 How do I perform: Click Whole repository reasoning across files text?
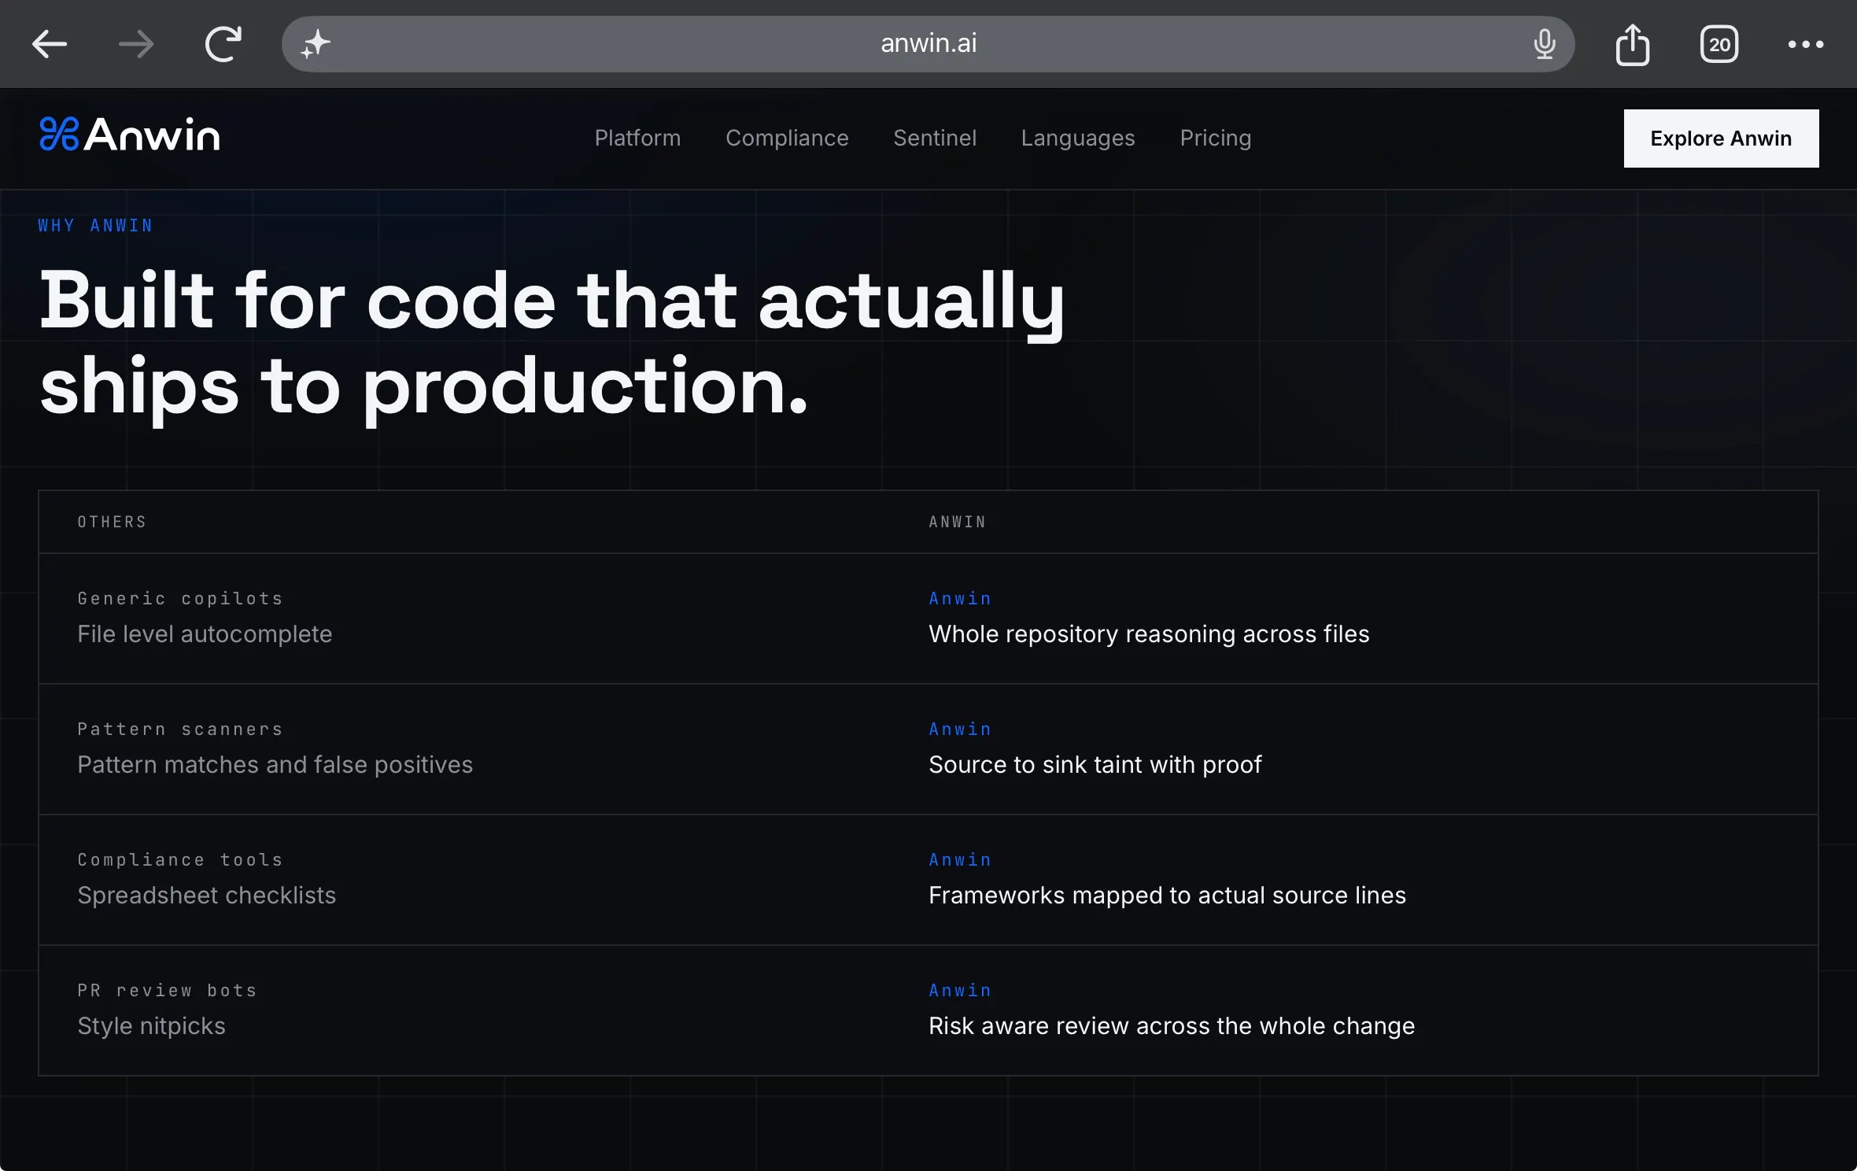[1149, 634]
